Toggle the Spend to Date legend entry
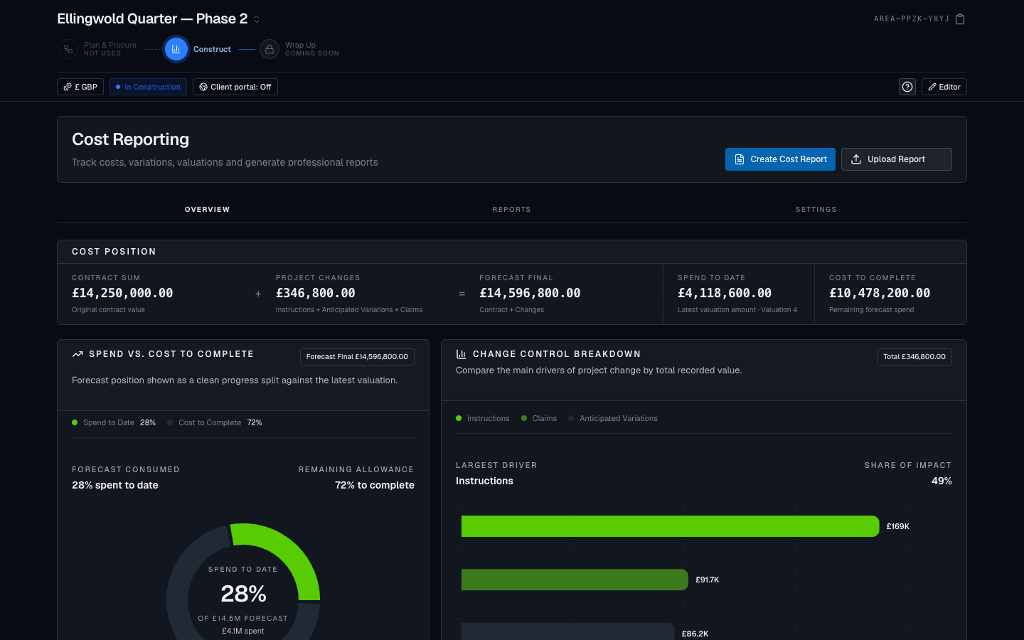The height and width of the screenshot is (640, 1024). coord(114,422)
